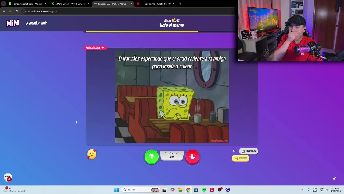Open Menú / Salir
This screenshot has width=344, height=194.
click(36, 23)
